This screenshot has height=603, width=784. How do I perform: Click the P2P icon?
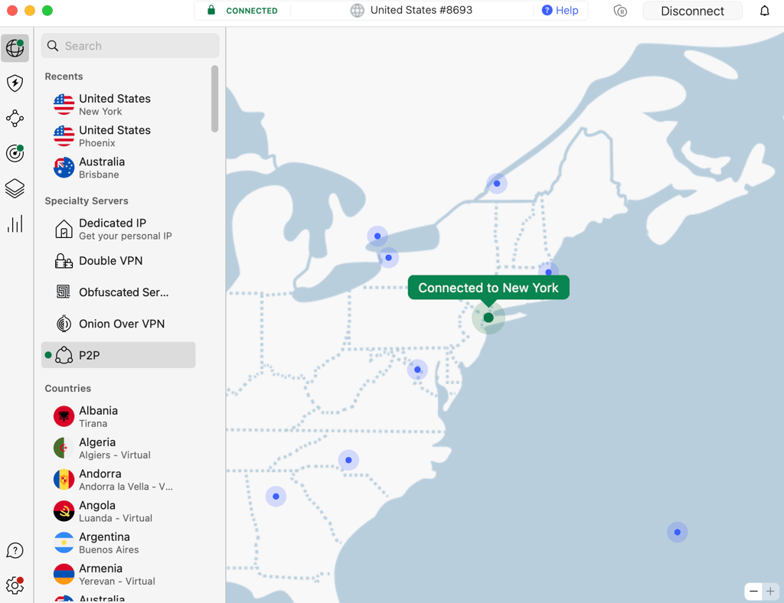click(x=64, y=355)
